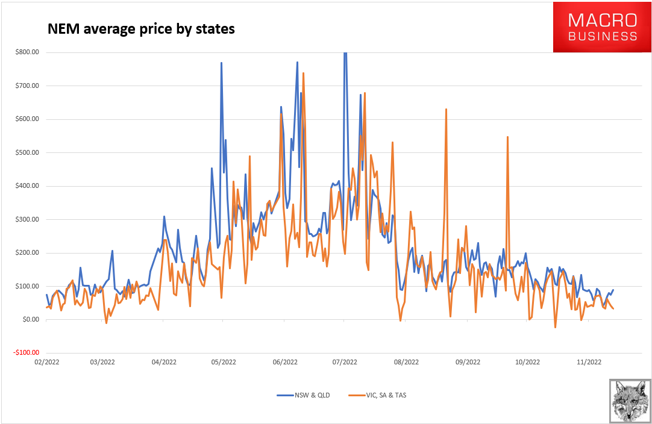The width and height of the screenshot is (652, 424).
Task: Click the $600.00 y-axis label
Action: pyautogui.click(x=27, y=119)
